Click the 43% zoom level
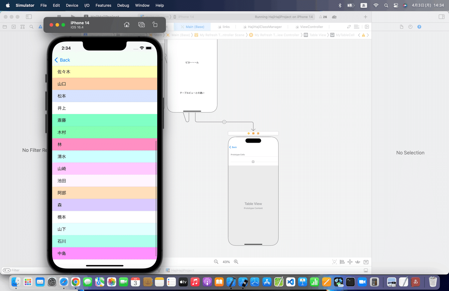 226,262
